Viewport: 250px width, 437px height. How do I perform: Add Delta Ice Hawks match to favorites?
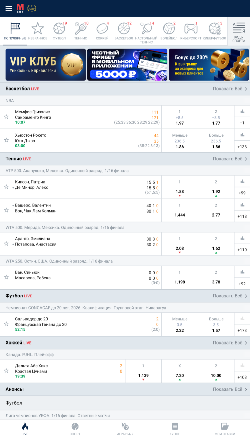[x=6, y=371]
